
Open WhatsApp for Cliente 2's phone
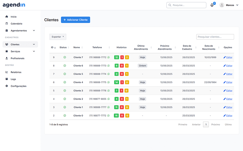click(x=109, y=99)
